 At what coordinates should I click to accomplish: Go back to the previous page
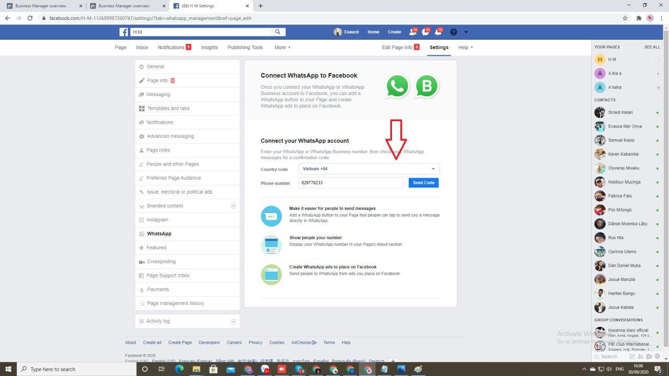coord(7,18)
